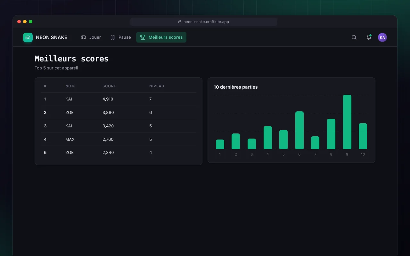The image size is (410, 256).
Task: Click the bar for game 7
Action: (x=315, y=143)
